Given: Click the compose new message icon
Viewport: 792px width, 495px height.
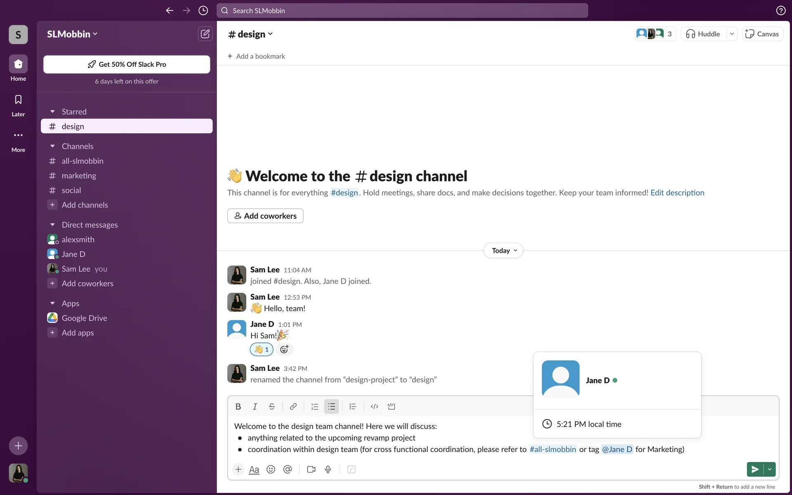Looking at the screenshot, I should pos(205,34).
